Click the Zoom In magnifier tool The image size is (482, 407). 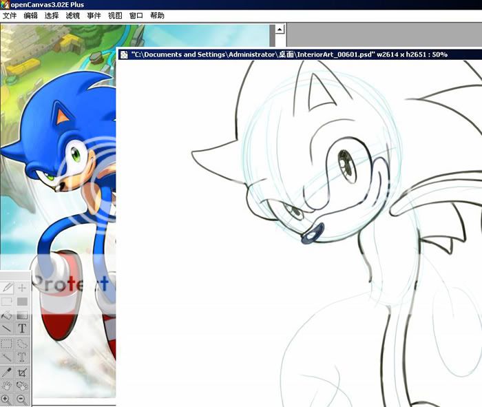coord(8,399)
